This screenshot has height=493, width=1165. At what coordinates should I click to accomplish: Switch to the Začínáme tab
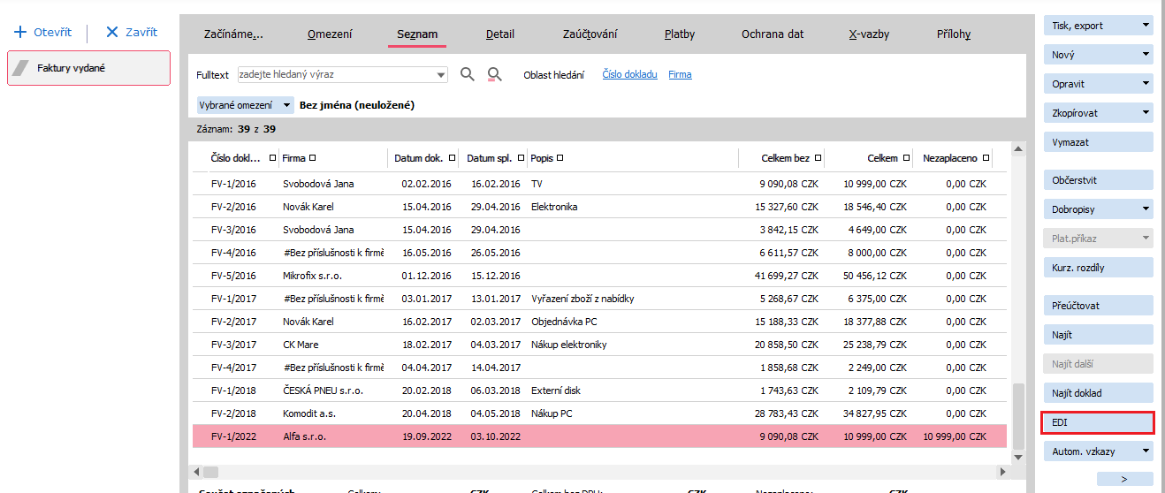click(234, 34)
